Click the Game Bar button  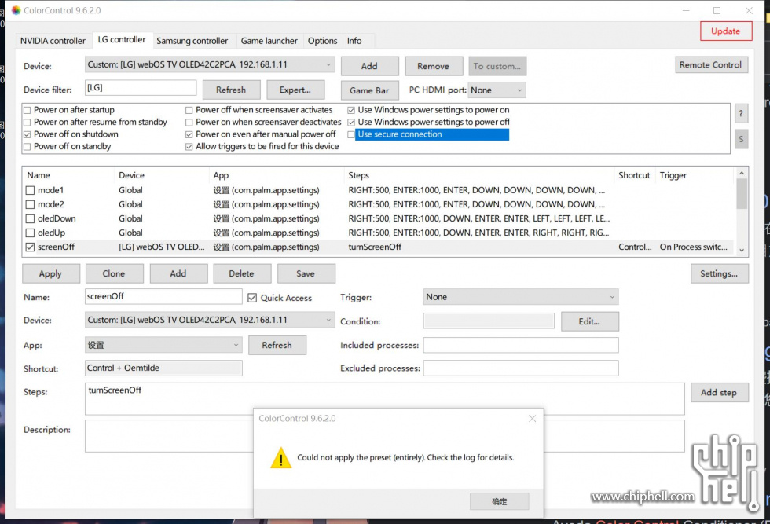(370, 90)
